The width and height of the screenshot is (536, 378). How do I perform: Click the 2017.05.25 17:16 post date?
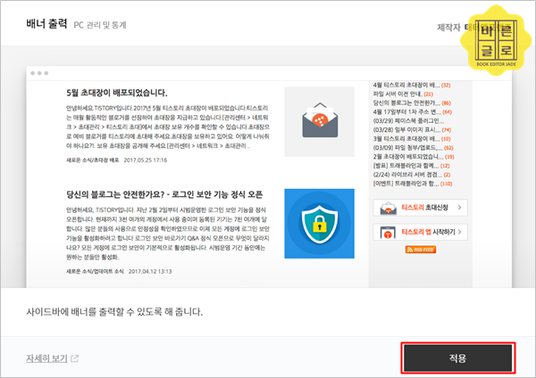click(146, 160)
